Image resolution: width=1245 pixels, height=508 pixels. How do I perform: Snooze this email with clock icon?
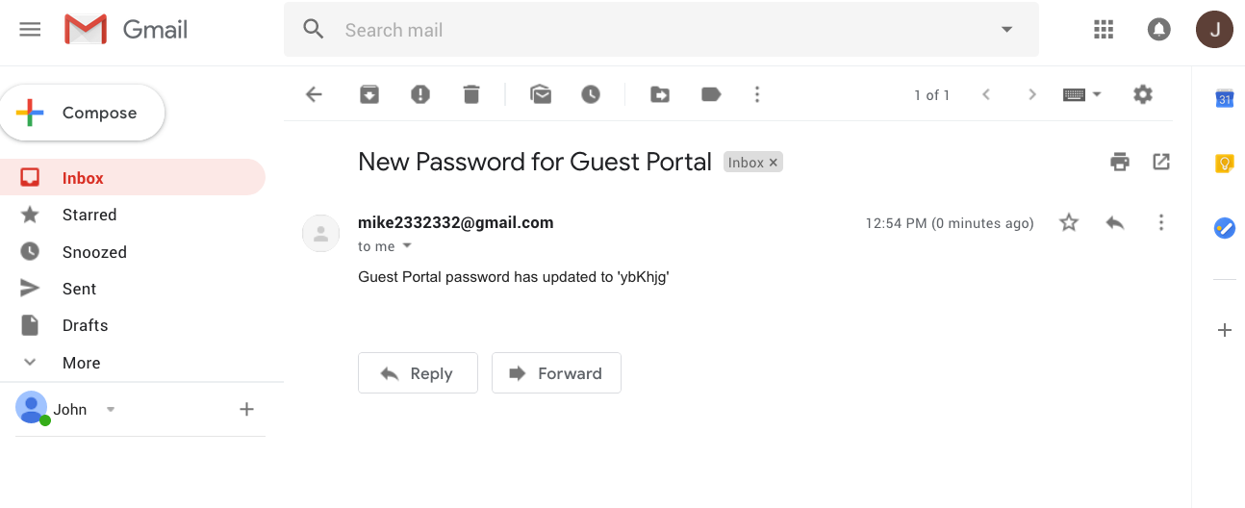pos(591,94)
